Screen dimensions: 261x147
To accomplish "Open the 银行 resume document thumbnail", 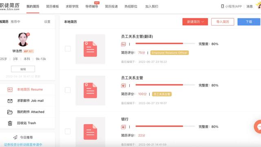I will pos(91,132).
